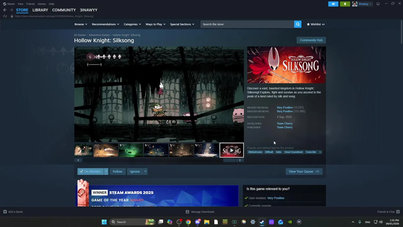
Task: Open the Special Sections dropdown
Action: pyautogui.click(x=182, y=24)
